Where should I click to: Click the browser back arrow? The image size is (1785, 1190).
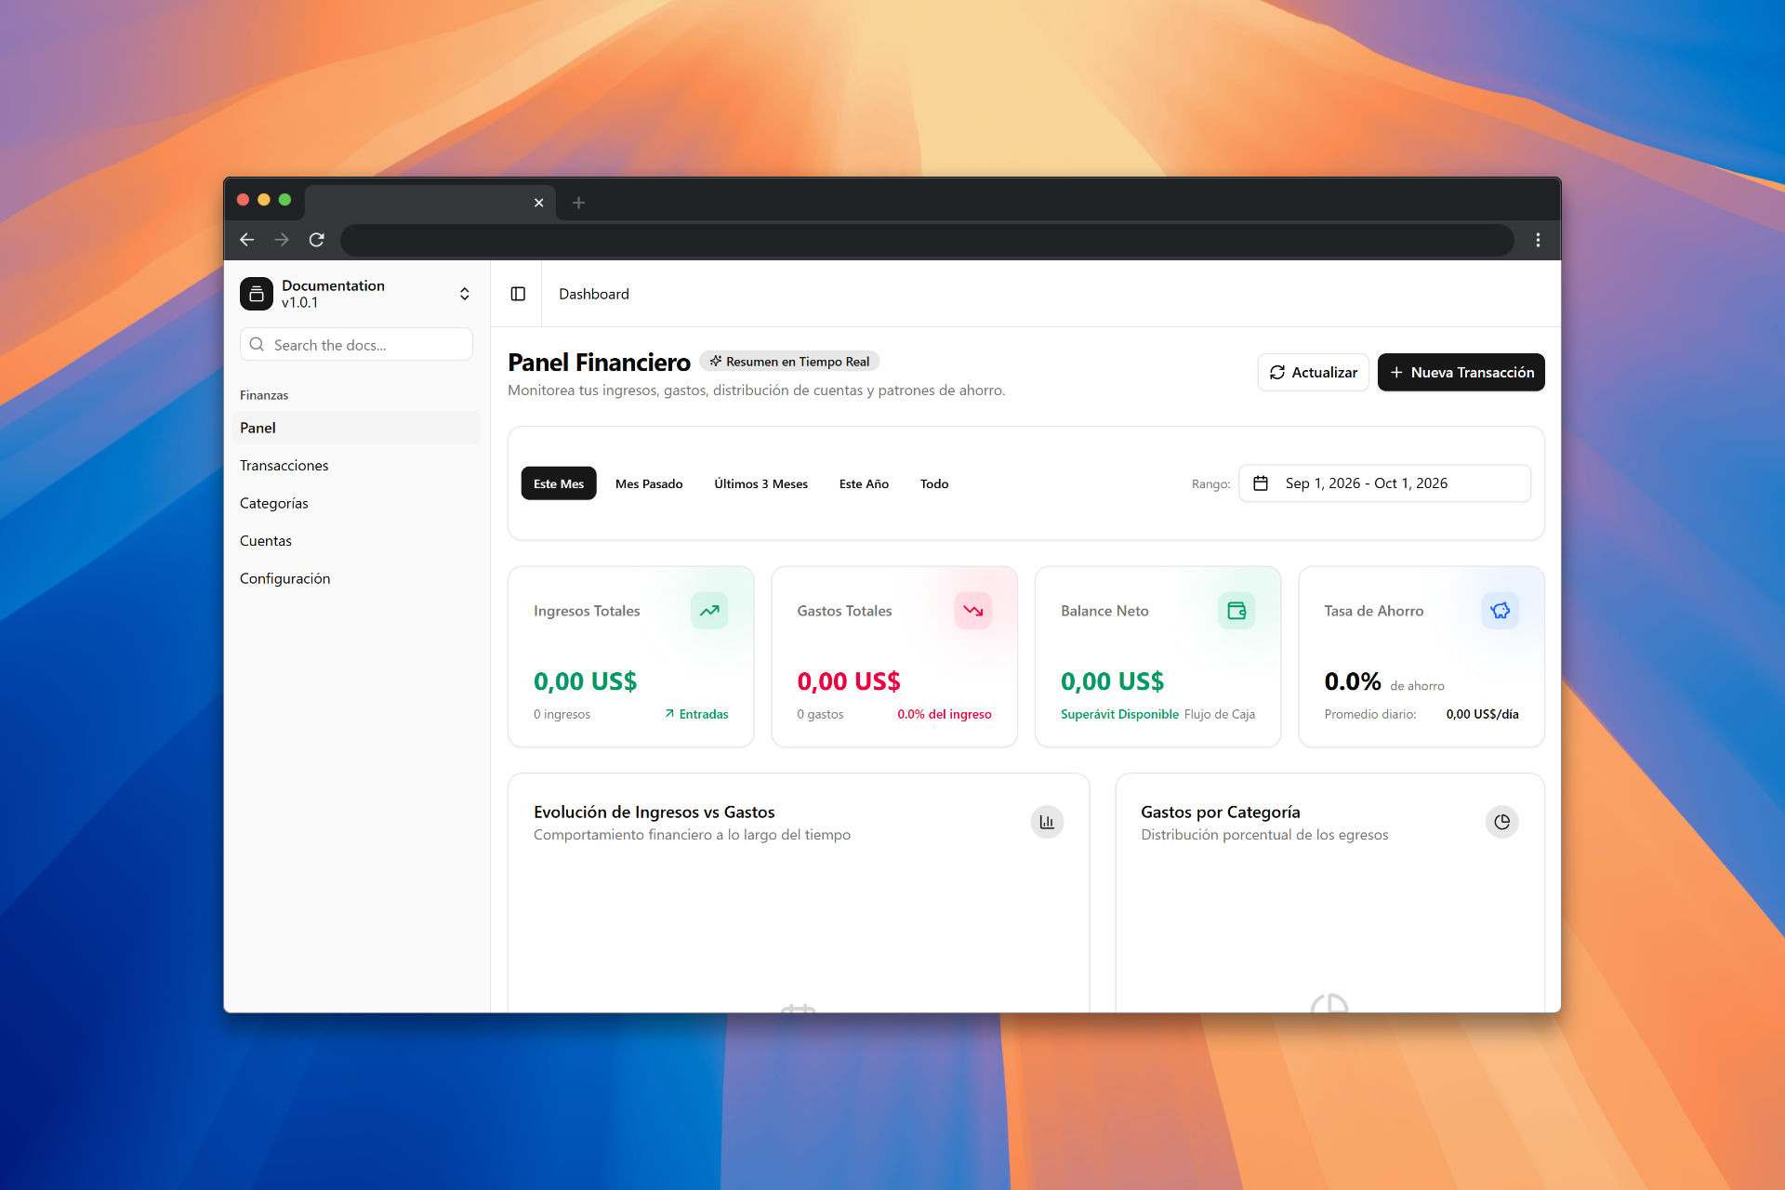(246, 240)
